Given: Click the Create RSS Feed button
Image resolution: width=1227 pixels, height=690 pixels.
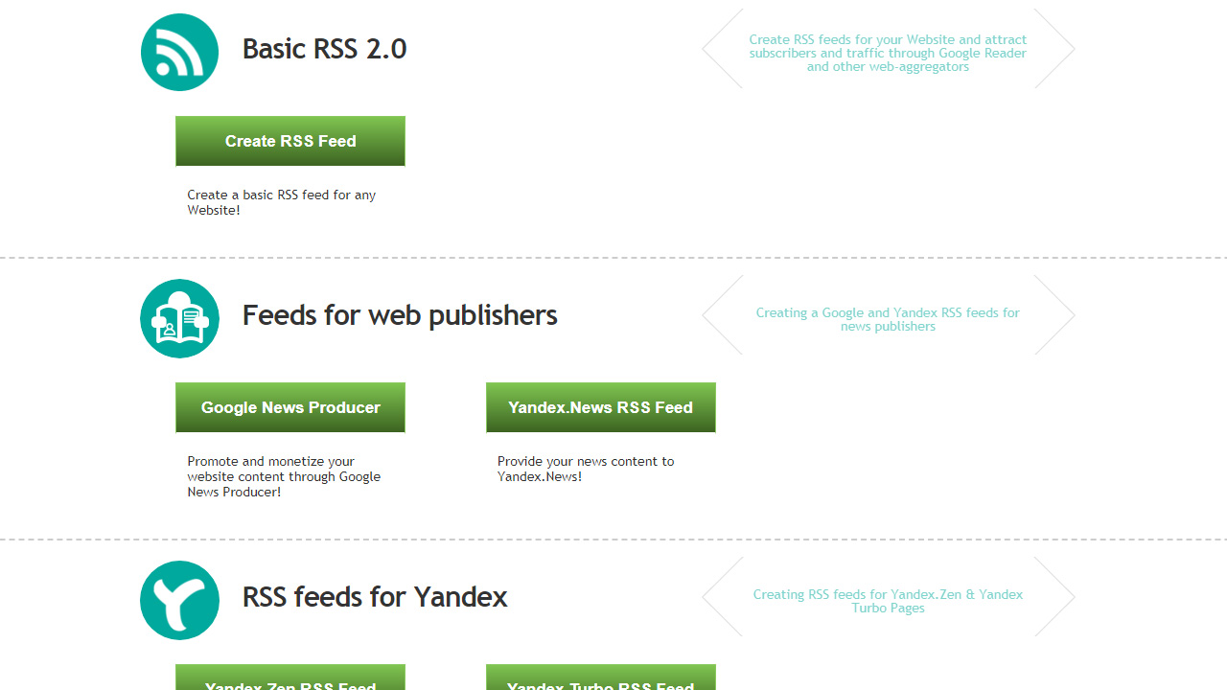Looking at the screenshot, I should pyautogui.click(x=290, y=141).
